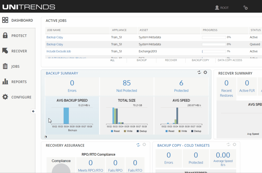
Task: Toggle Write legend in AVG SPEED chart
Action: (183, 131)
